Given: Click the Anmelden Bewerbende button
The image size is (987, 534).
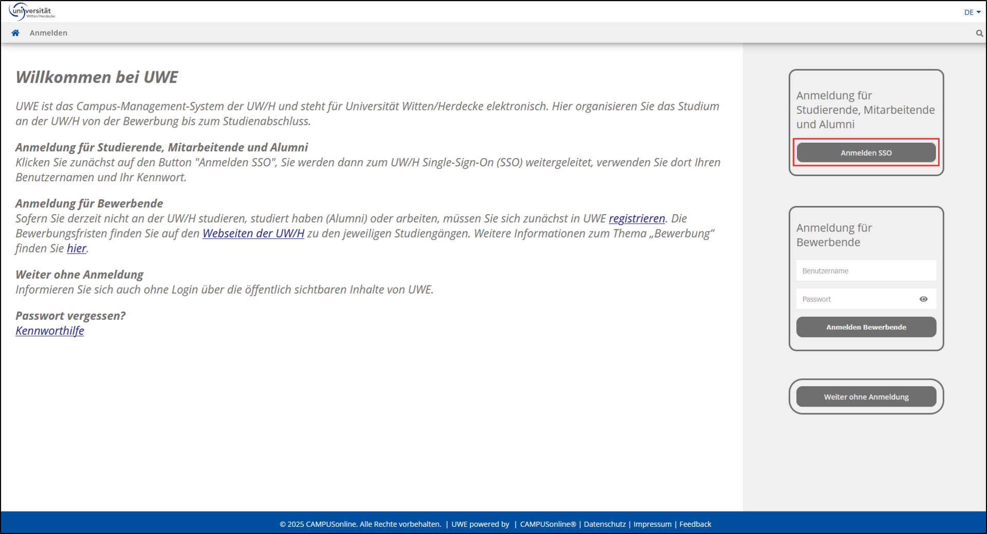Looking at the screenshot, I should [866, 327].
